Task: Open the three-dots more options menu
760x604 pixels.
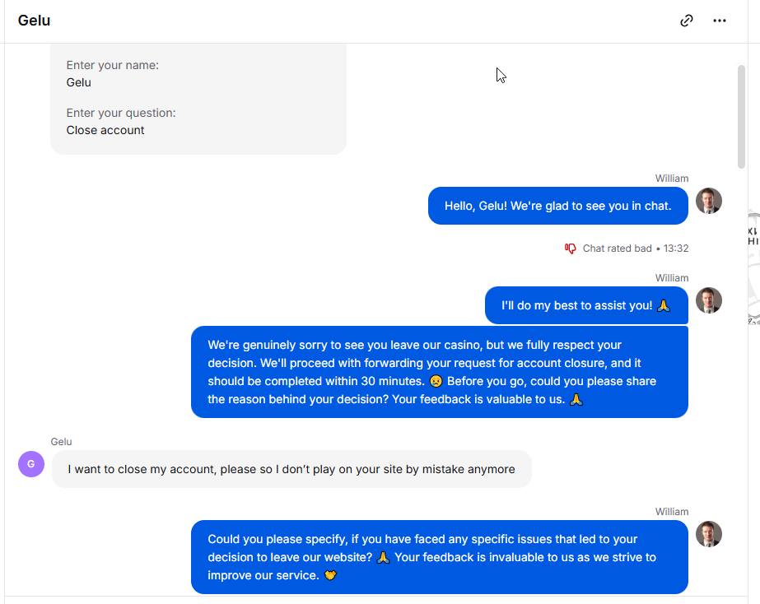Action: click(x=720, y=21)
